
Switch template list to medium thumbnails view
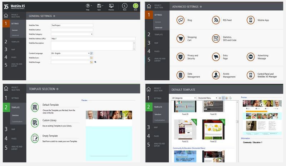click(x=223, y=98)
